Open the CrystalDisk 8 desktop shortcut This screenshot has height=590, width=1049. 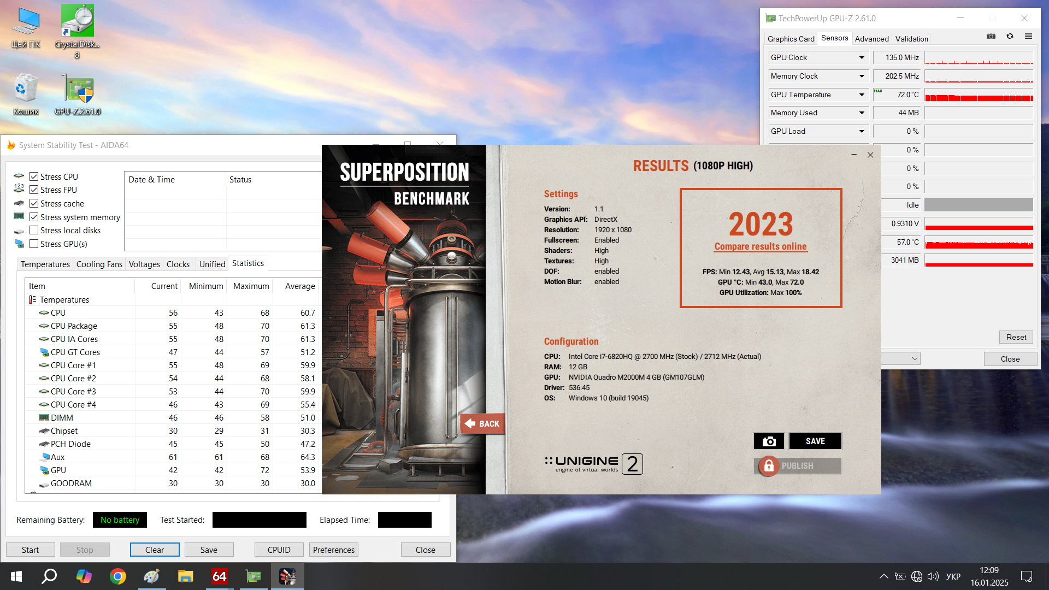tap(77, 32)
